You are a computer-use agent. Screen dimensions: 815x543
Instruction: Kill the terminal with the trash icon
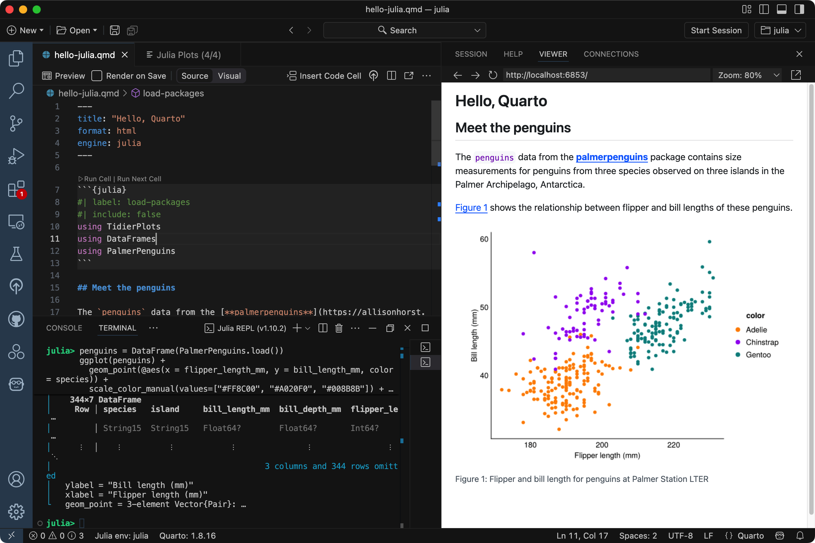[339, 328]
